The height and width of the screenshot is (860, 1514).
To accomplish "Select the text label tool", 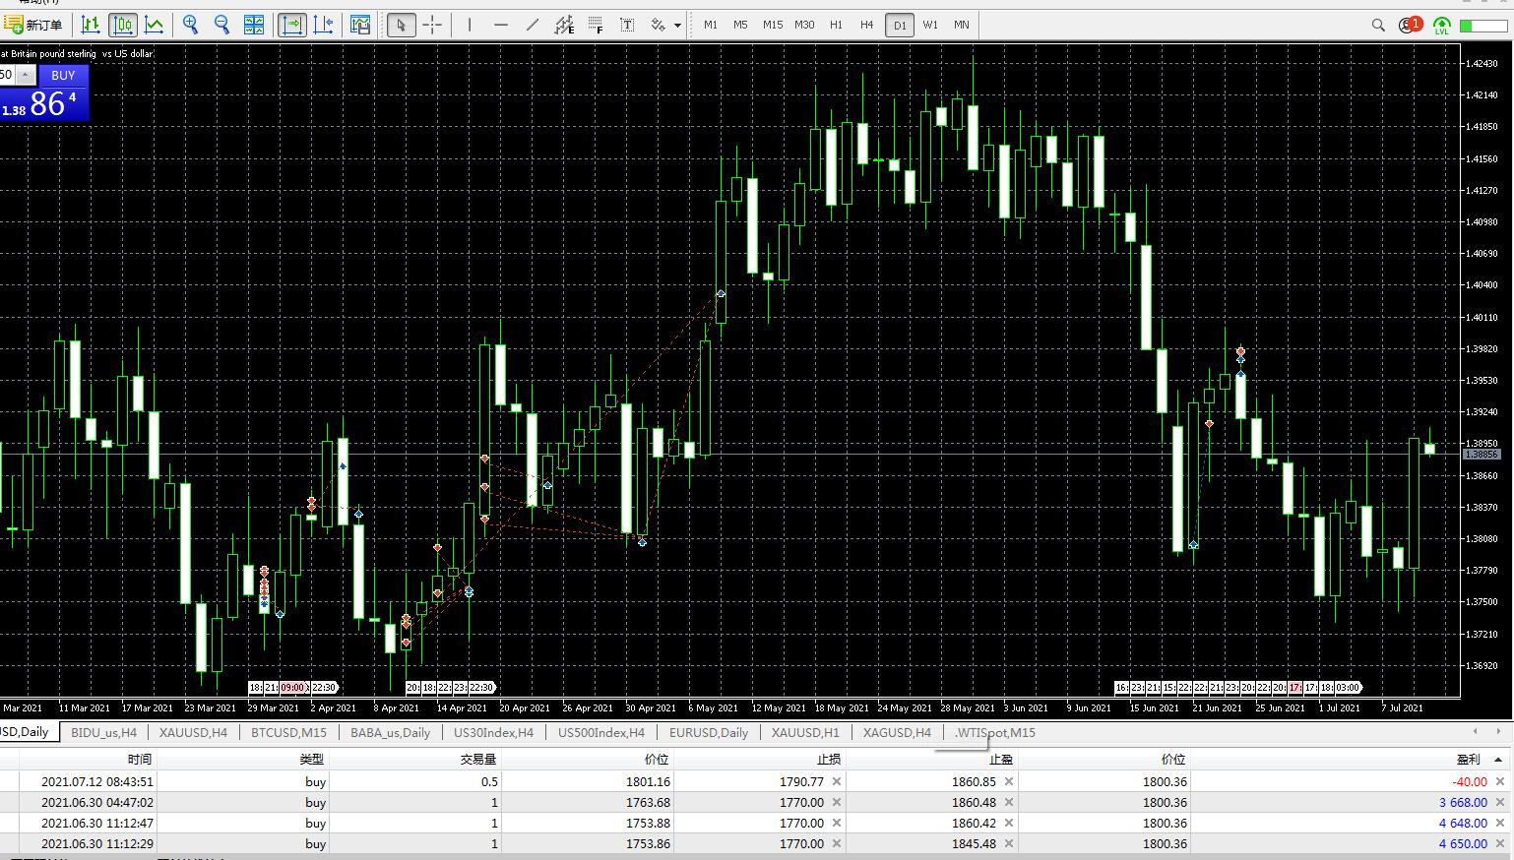I will (x=627, y=25).
